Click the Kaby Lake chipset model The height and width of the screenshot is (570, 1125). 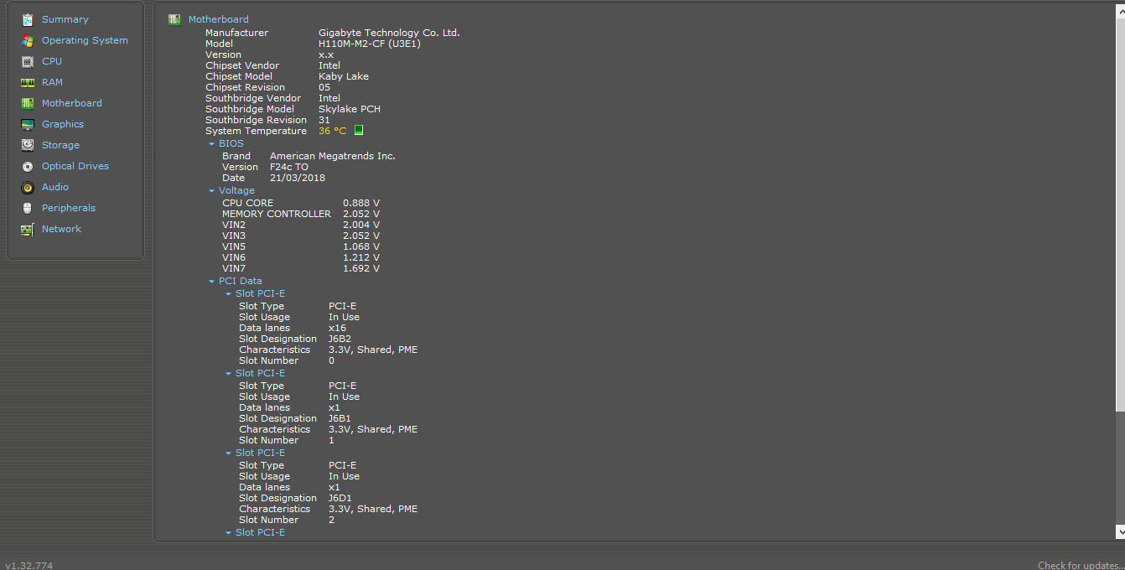tap(344, 76)
